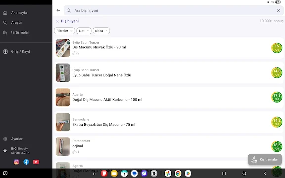Open Aktif Karbonlu toothpaste thumbnail
The height and width of the screenshot is (178, 285).
pyautogui.click(x=63, y=97)
